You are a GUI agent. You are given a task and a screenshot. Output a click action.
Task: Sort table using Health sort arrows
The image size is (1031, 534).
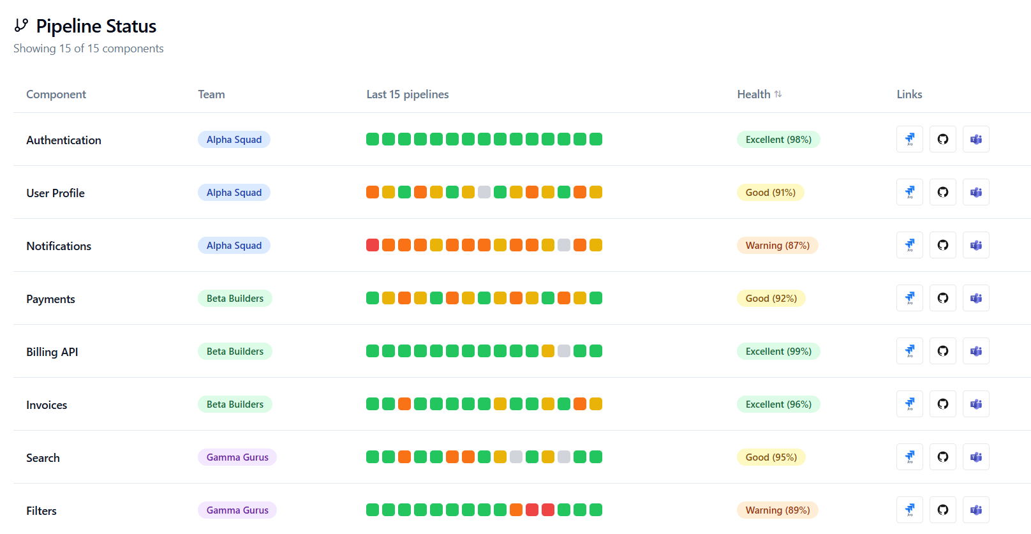[778, 94]
